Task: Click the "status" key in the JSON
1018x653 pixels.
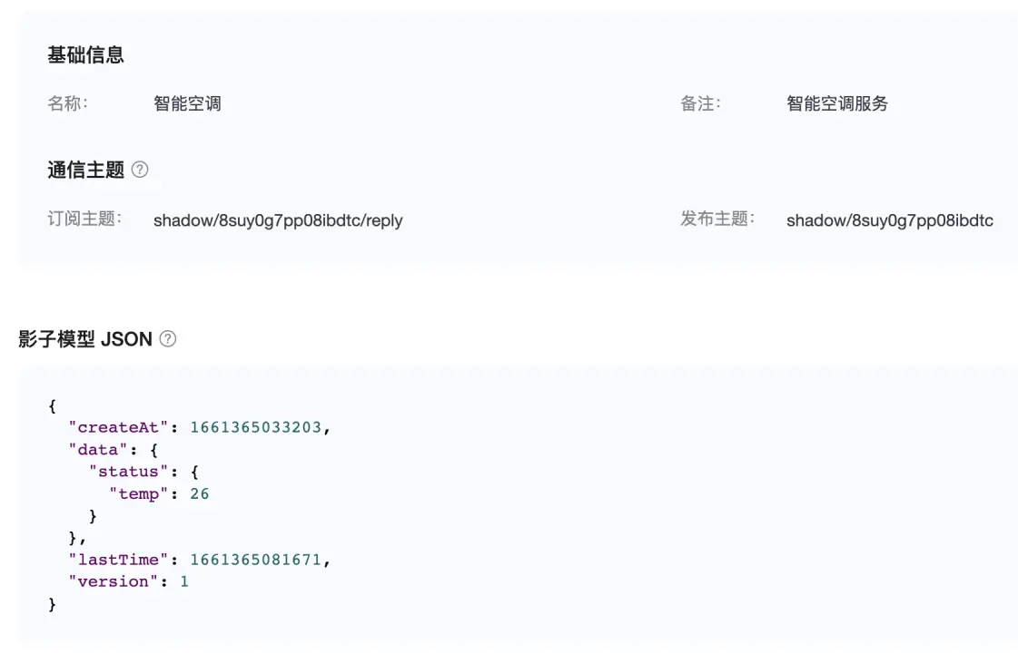Action: (128, 472)
